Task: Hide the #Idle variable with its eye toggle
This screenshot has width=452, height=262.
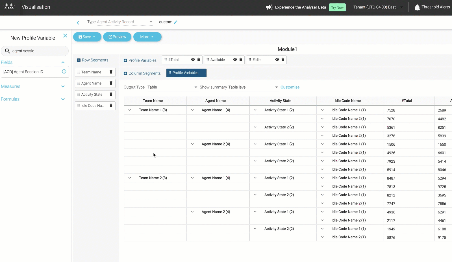Action: (x=277, y=60)
